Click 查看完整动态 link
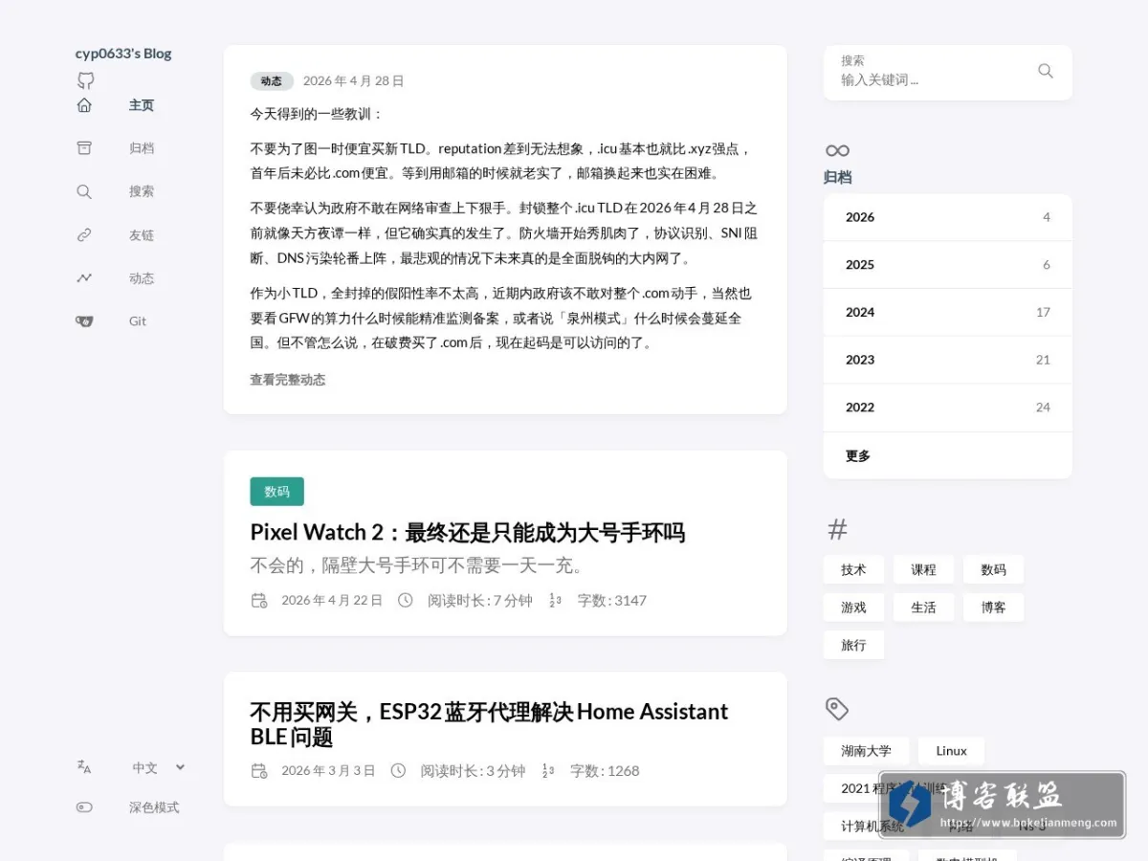The width and height of the screenshot is (1148, 861). (x=288, y=380)
